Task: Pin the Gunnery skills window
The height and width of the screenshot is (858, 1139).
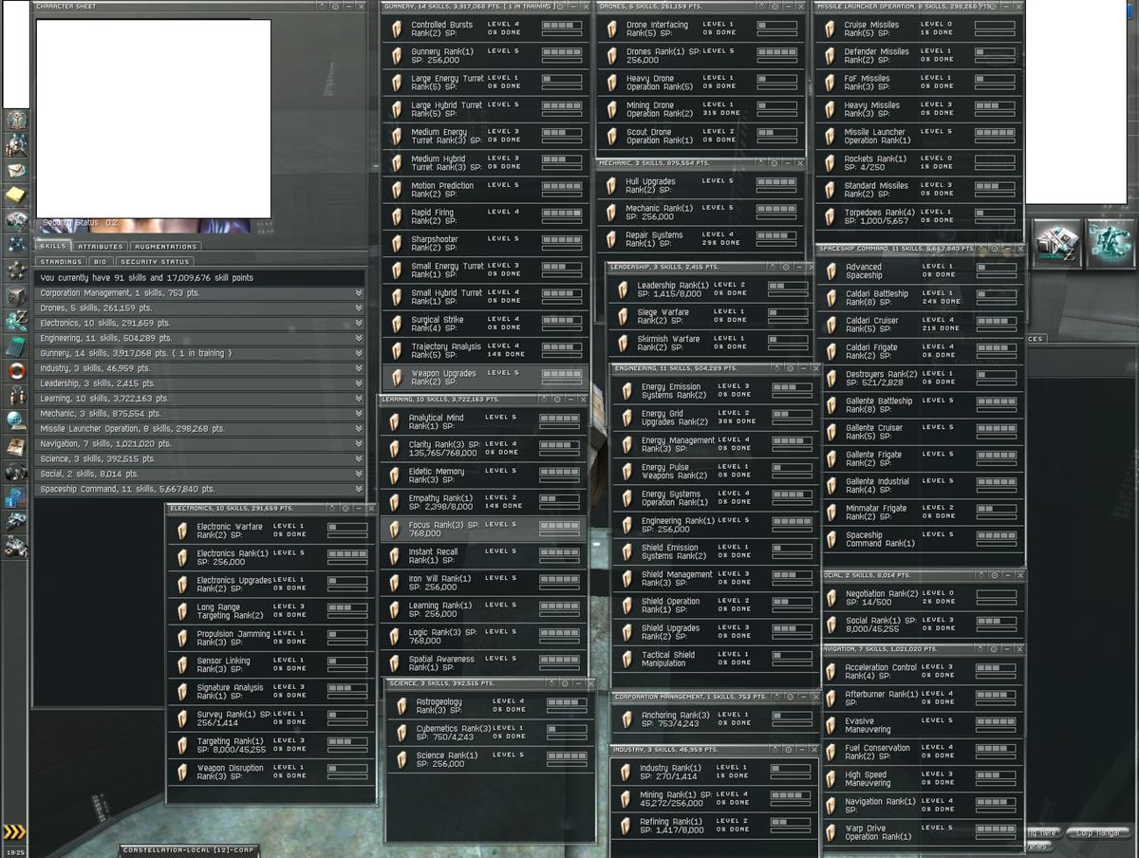Action: (x=562, y=6)
